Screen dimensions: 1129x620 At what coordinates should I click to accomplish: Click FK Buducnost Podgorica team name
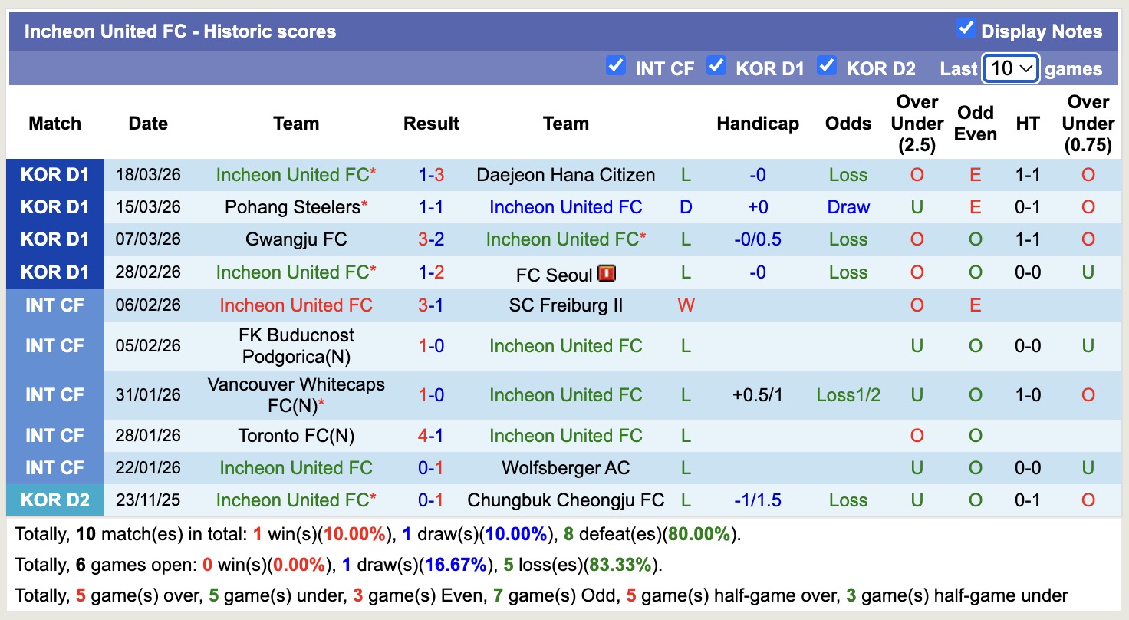pyautogui.click(x=296, y=346)
